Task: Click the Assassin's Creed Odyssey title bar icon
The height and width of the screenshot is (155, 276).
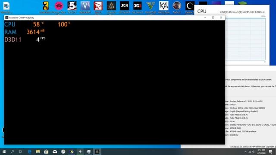Action: [7, 18]
